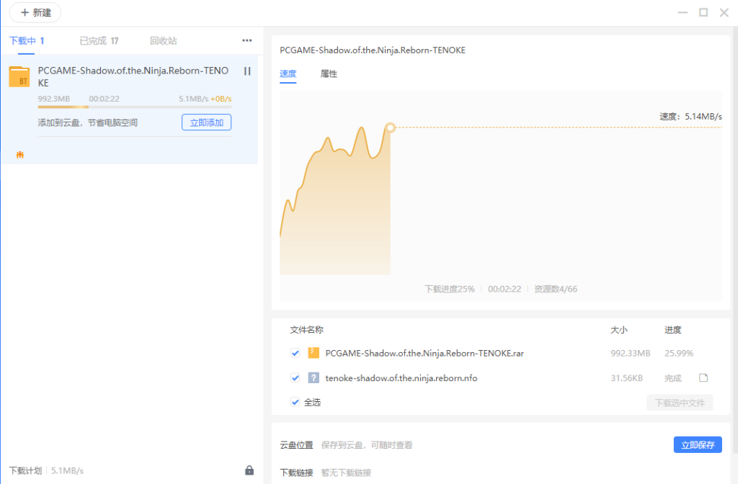Click the 完成 status of .nfo file
Image resolution: width=738 pixels, height=484 pixels.
672,377
